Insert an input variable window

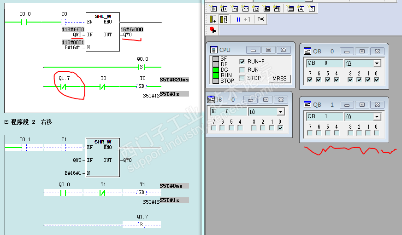click(213, 9)
